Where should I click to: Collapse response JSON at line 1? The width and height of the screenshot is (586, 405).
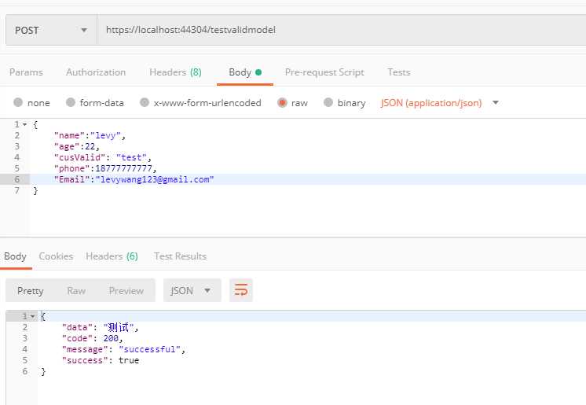click(32, 317)
